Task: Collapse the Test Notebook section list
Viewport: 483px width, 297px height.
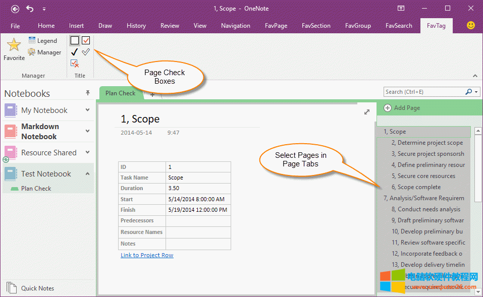Action: tap(88, 173)
